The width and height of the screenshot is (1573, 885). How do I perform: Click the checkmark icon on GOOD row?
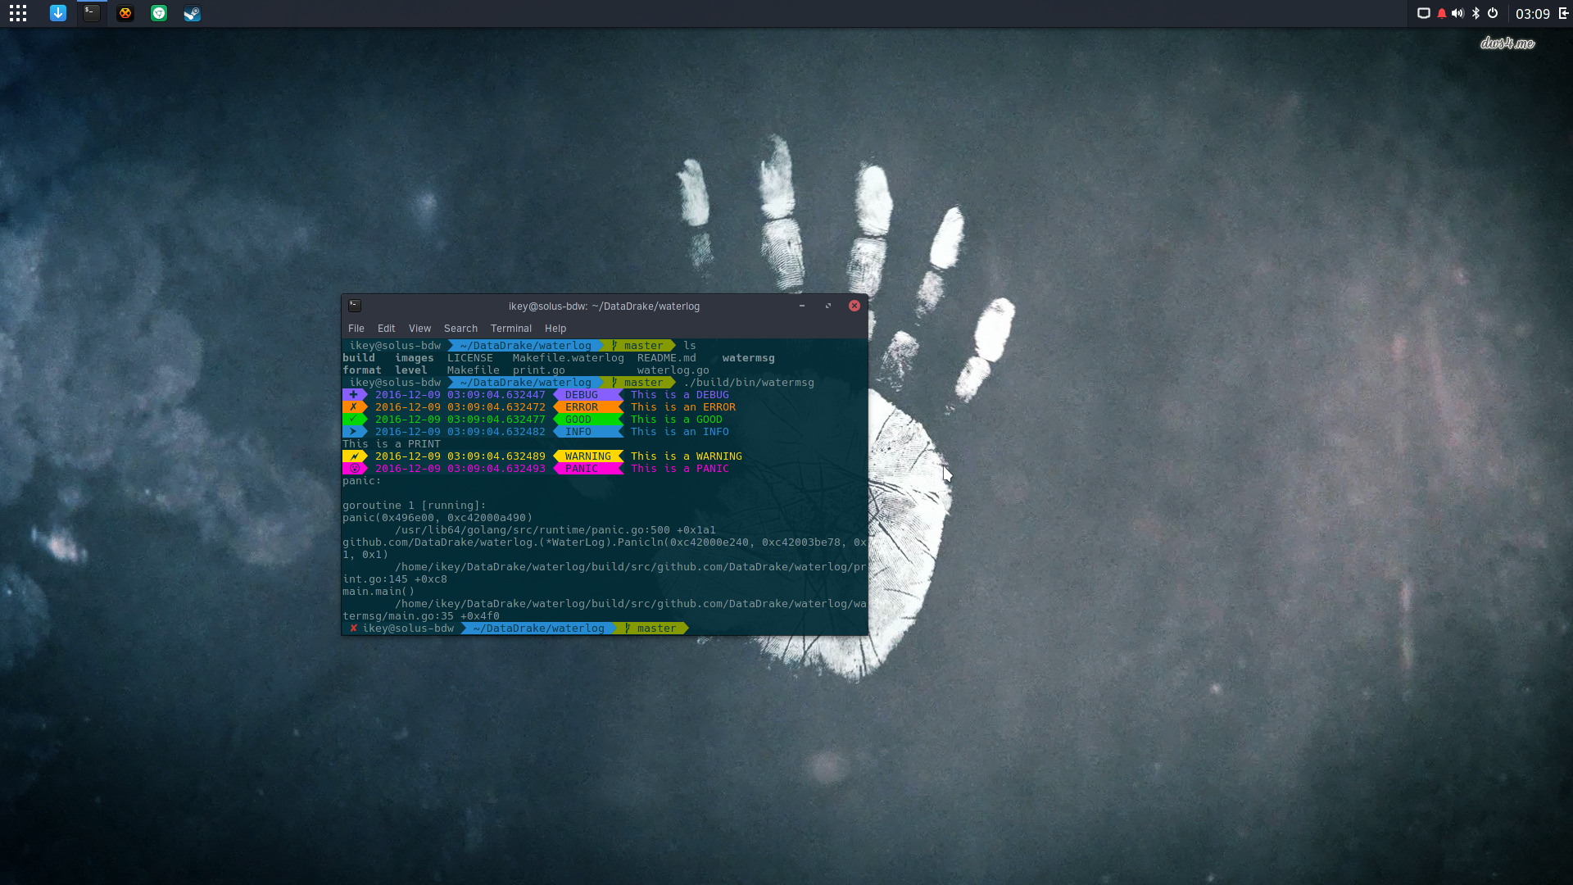point(353,420)
